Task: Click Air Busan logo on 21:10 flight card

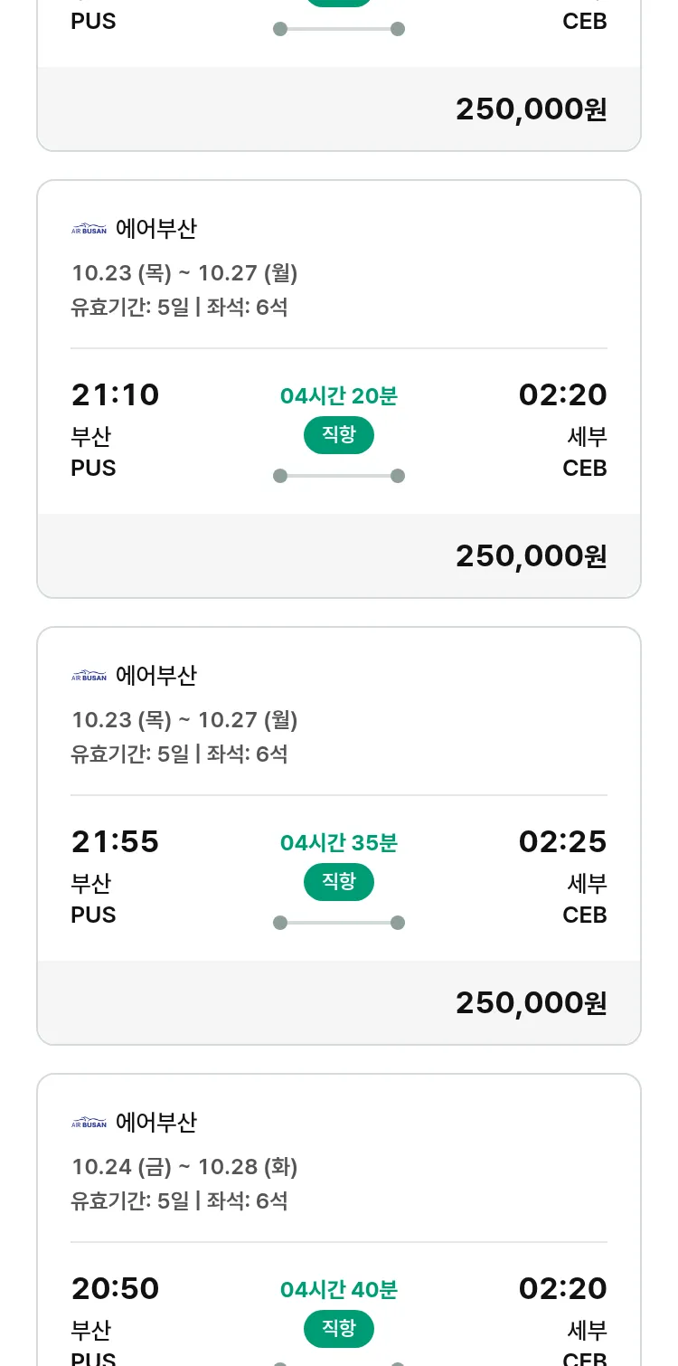Action: point(89,229)
